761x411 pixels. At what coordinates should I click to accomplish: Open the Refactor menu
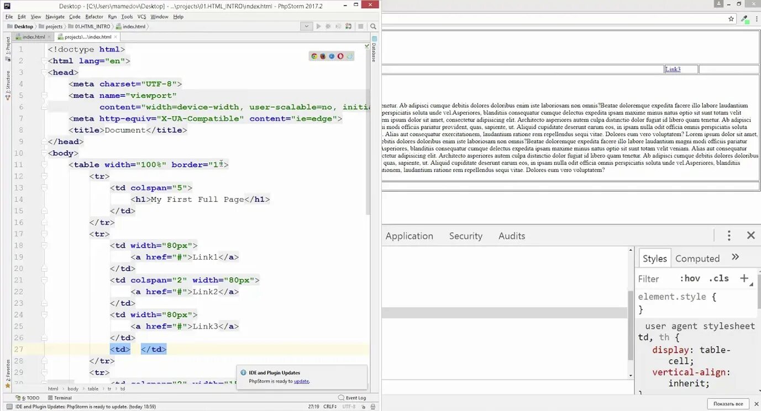(94, 17)
